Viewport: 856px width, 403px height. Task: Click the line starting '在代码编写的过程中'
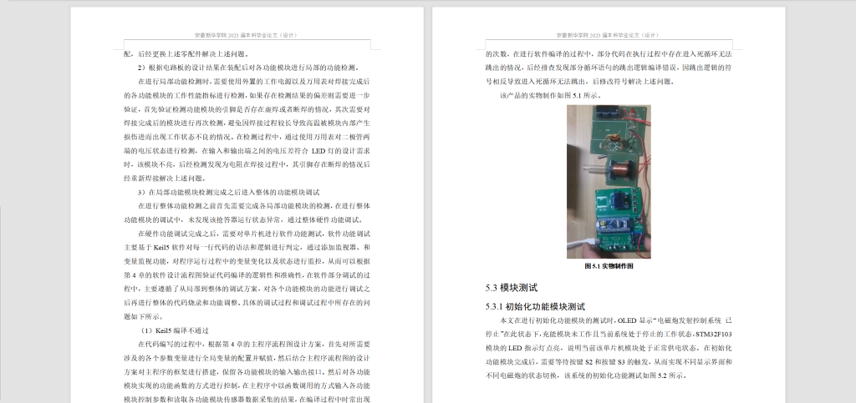point(254,345)
